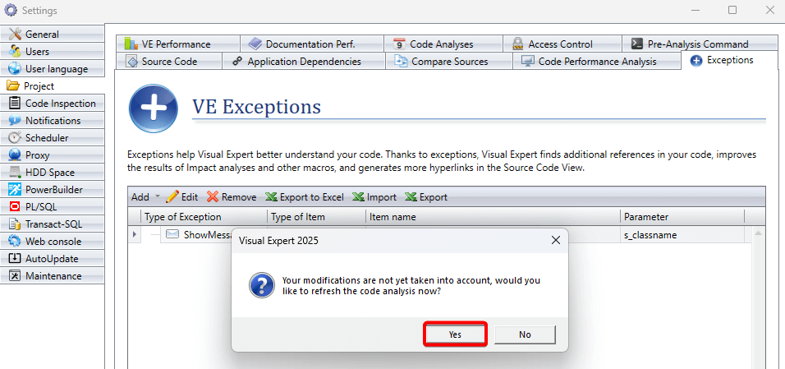
Task: Open Proxy settings
Action: pyautogui.click(x=52, y=155)
